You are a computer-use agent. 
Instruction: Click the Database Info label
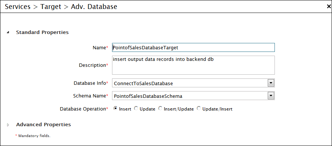[91, 83]
